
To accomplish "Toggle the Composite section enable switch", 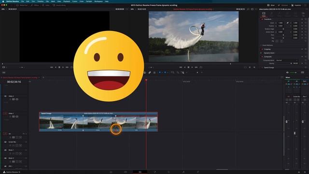I will tap(262, 57).
